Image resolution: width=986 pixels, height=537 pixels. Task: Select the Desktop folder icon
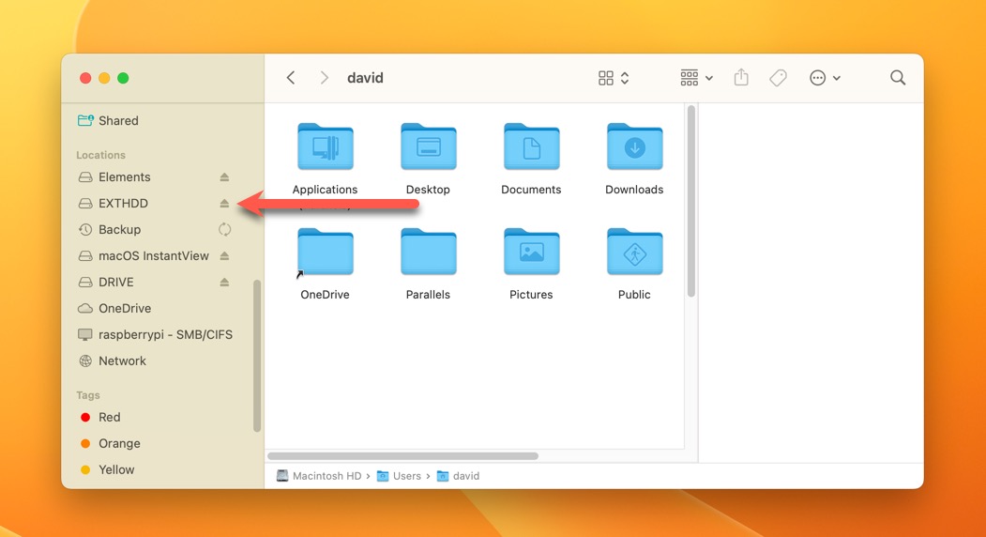pos(428,146)
